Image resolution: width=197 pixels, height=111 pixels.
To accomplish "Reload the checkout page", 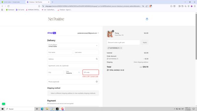I will tap(8, 6).
